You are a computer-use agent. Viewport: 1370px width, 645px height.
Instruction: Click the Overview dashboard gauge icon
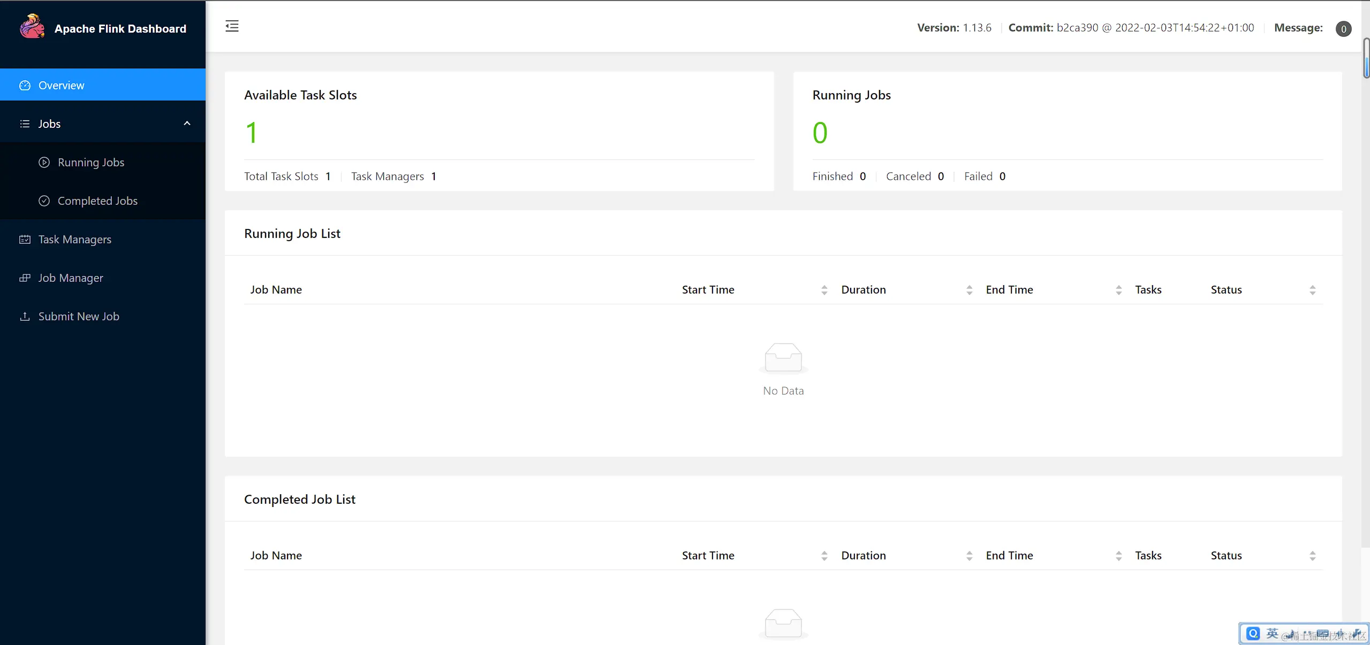25,86
